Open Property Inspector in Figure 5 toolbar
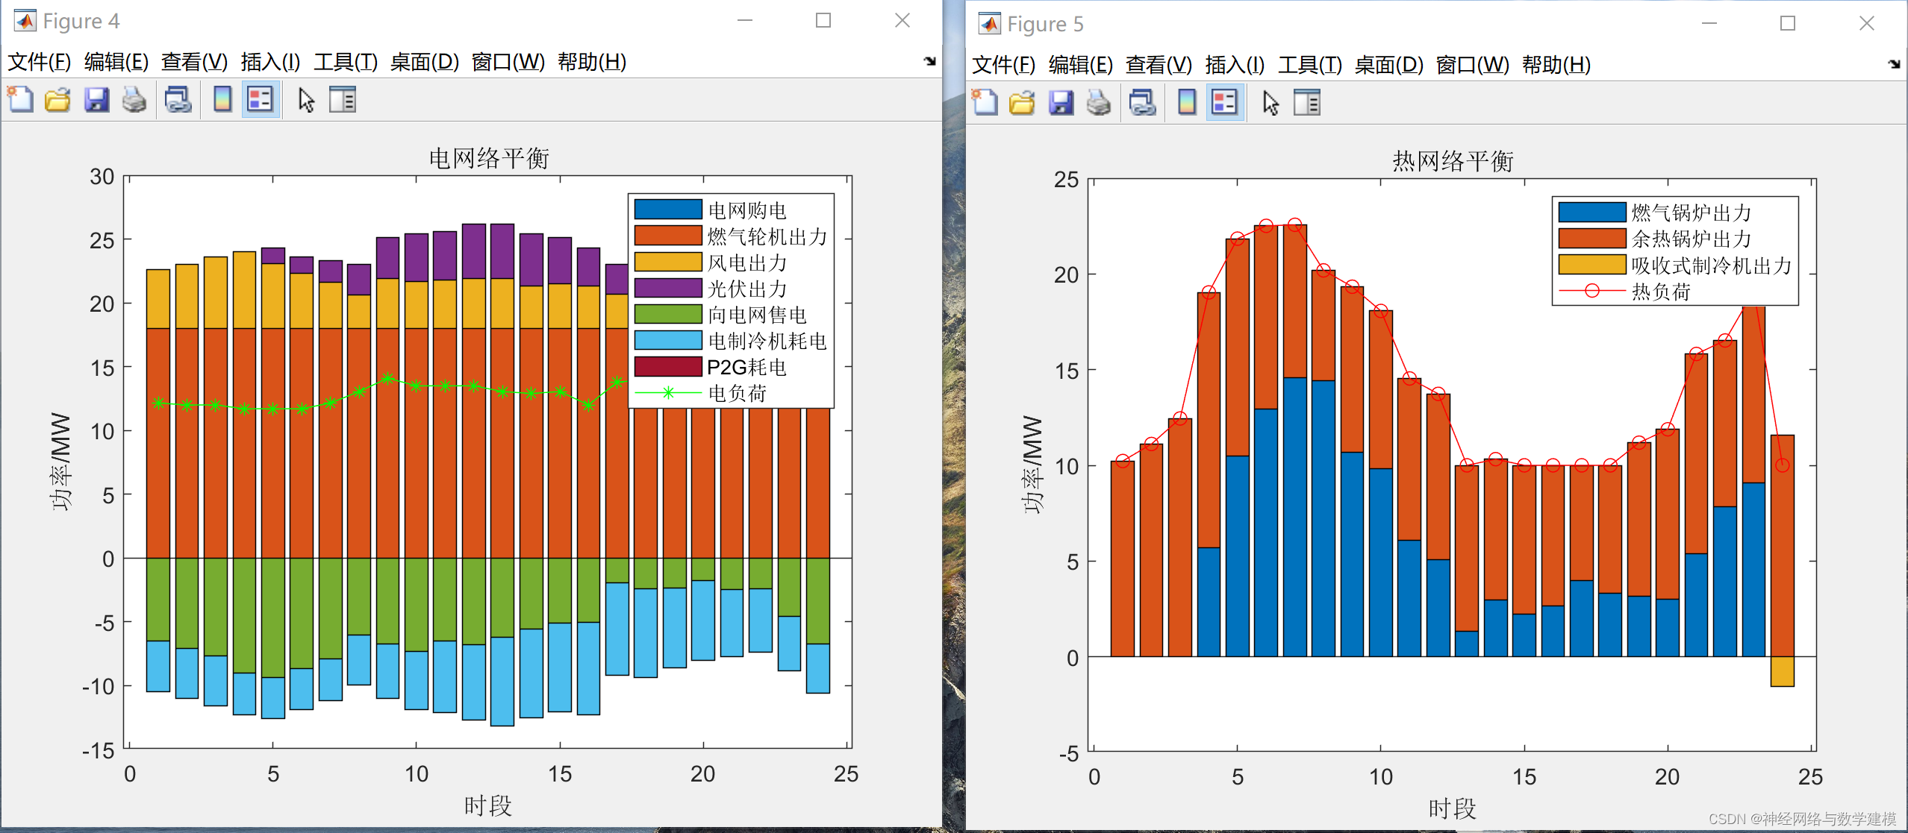This screenshot has width=1908, height=833. click(1306, 102)
